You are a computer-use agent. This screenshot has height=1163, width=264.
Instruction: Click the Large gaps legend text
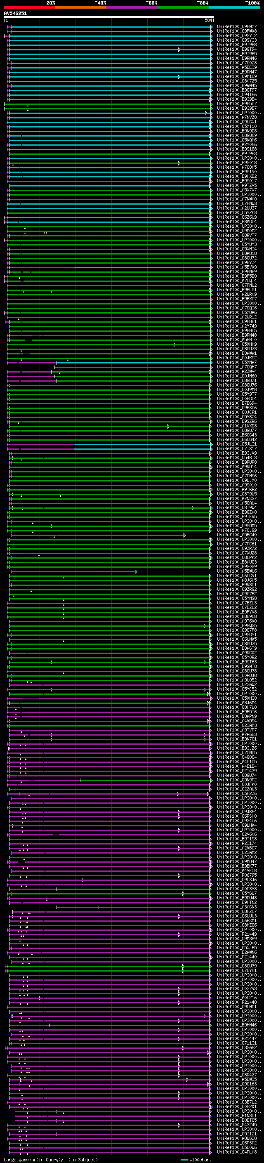pos(51,1160)
